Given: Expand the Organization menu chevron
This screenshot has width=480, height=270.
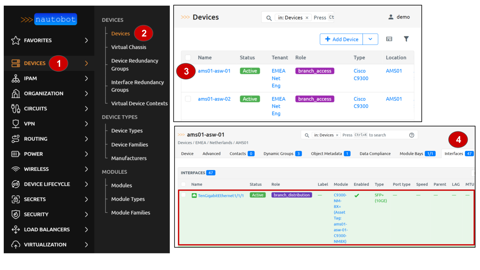Looking at the screenshot, I should [87, 93].
